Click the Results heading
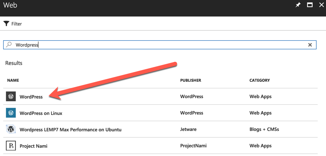Screen dimensions: 326x156 (x=14, y=63)
